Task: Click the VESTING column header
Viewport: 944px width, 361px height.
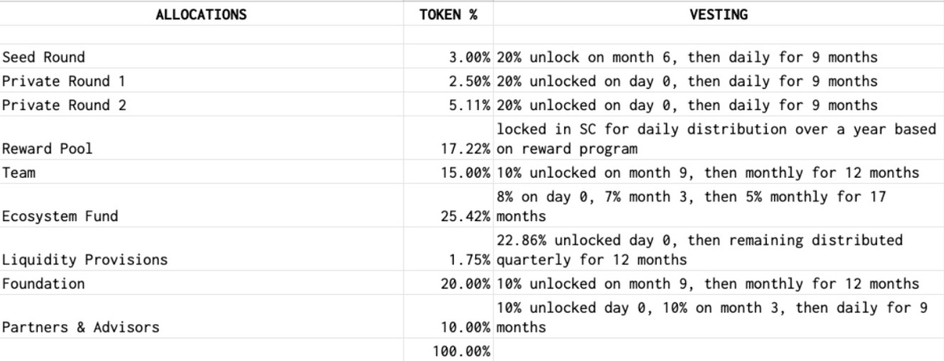Action: 717,14
